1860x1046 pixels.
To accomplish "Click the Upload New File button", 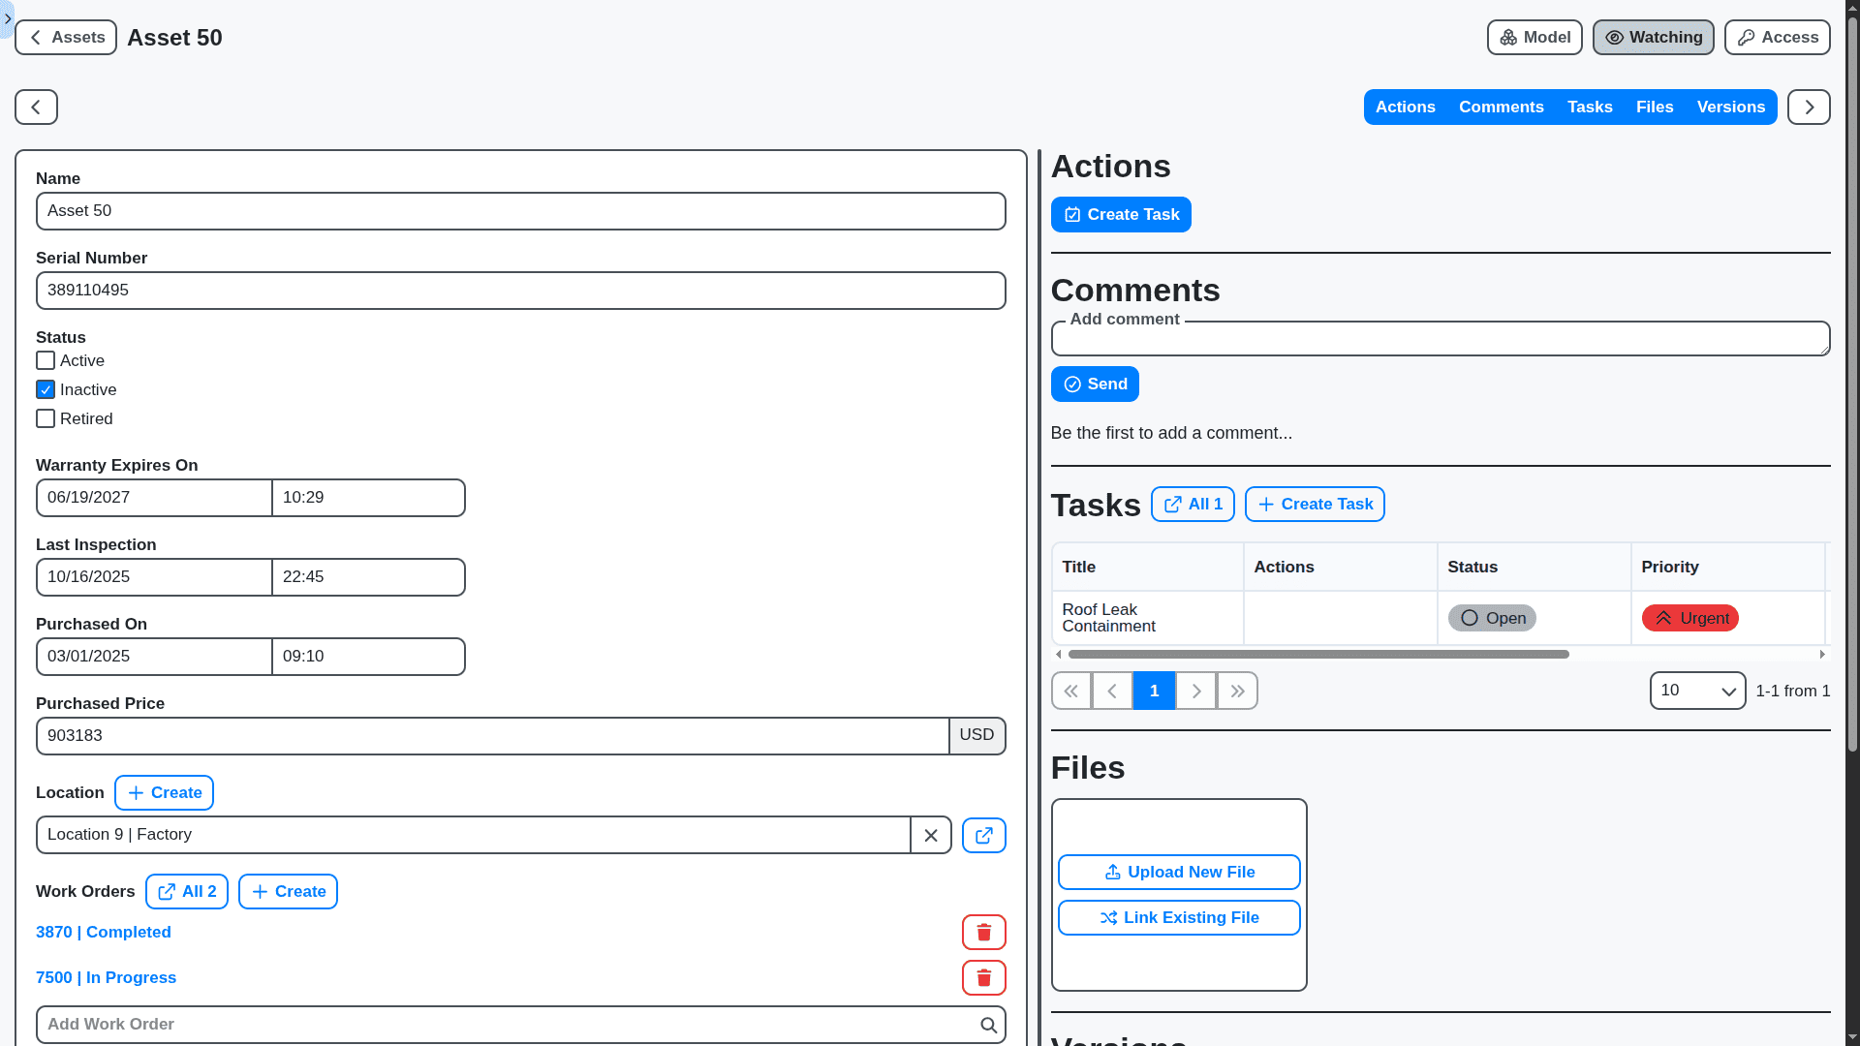I will coord(1178,872).
